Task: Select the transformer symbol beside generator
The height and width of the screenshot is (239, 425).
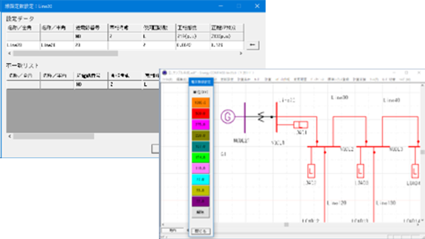Action: pyautogui.click(x=261, y=117)
